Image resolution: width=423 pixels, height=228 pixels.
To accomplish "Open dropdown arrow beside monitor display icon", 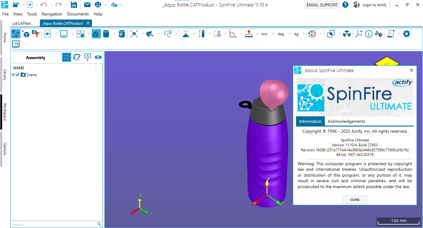I will click(x=72, y=34).
